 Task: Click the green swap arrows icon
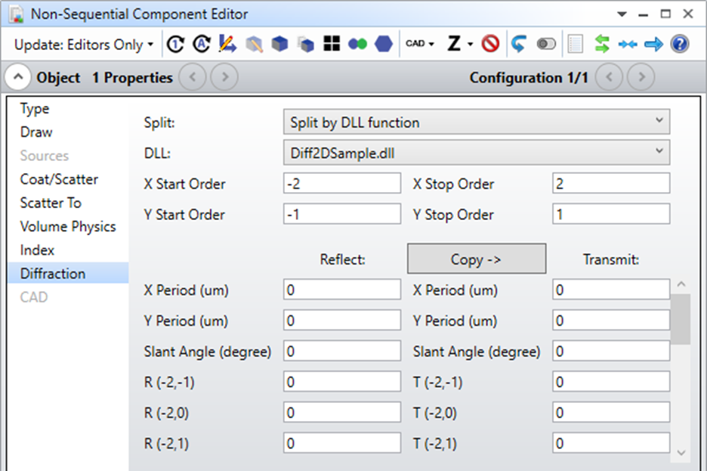tap(600, 43)
